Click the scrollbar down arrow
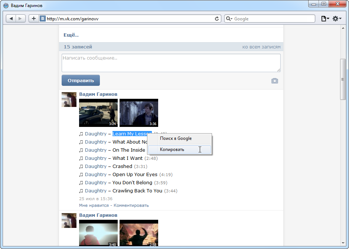The width and height of the screenshot is (349, 249). tap(343, 243)
